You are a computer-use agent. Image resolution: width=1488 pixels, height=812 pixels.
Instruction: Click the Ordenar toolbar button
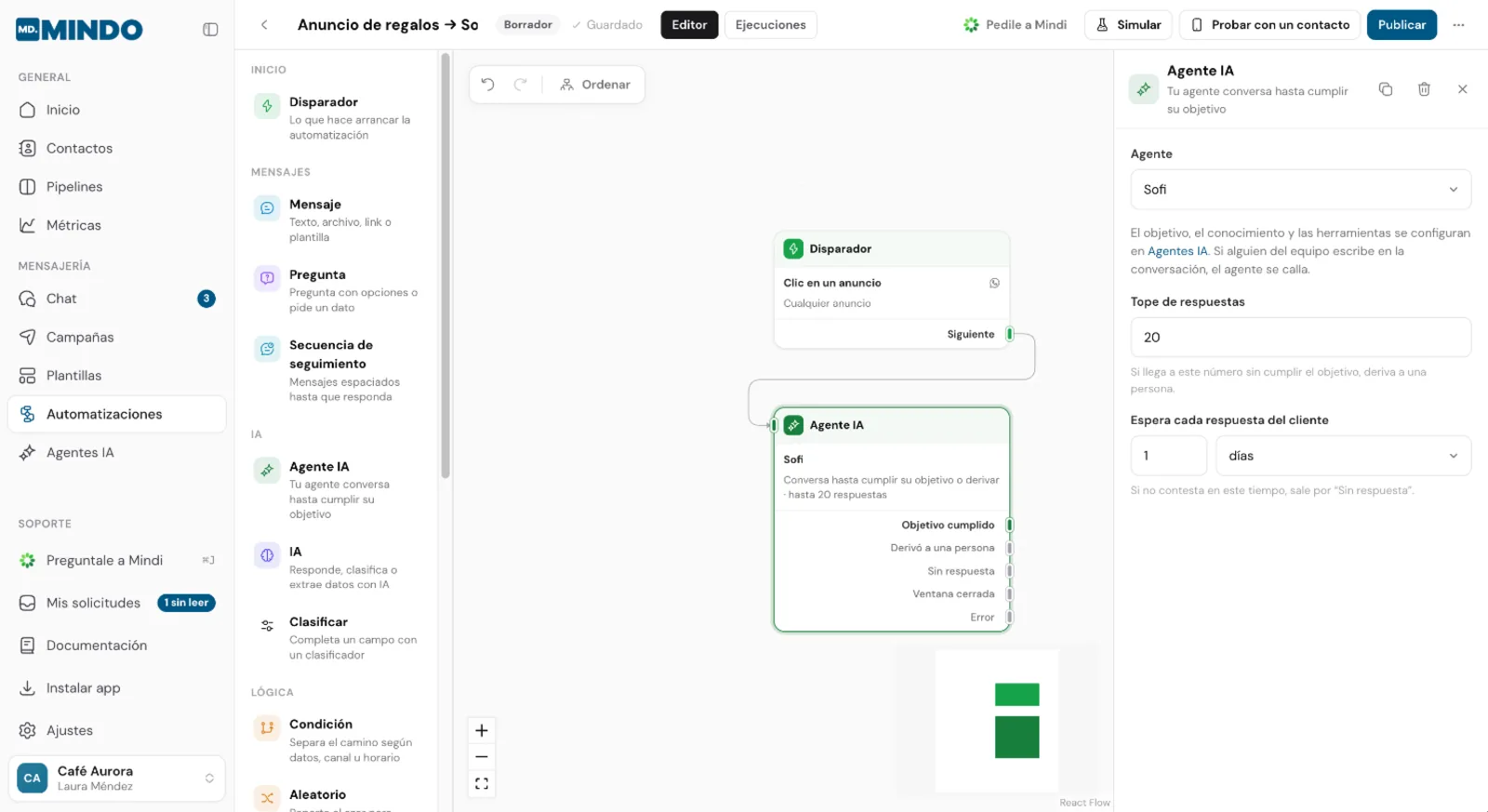point(595,85)
